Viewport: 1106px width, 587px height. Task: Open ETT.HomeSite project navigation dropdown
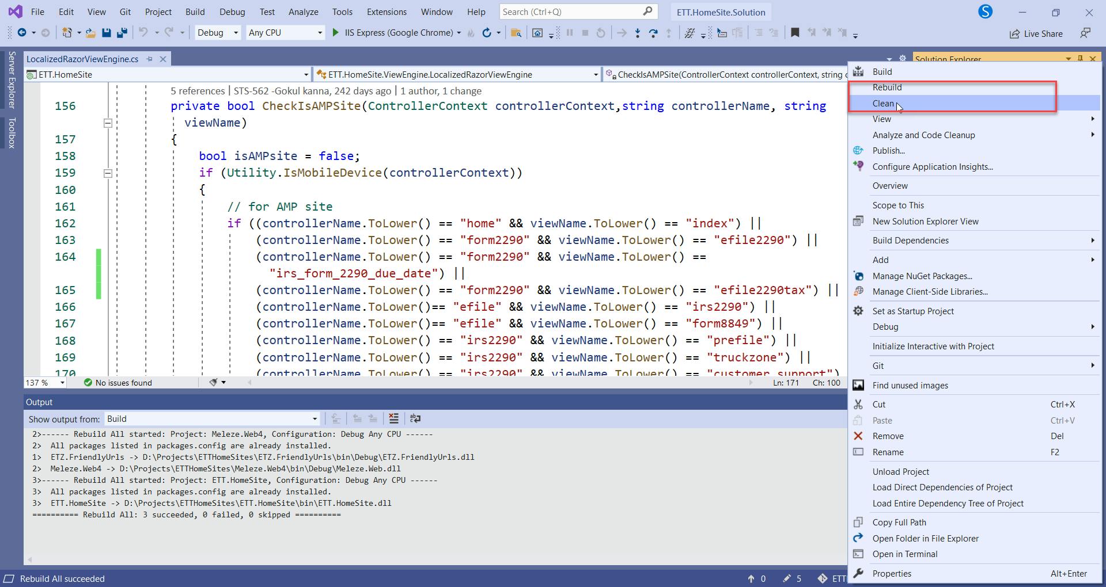[168, 74]
